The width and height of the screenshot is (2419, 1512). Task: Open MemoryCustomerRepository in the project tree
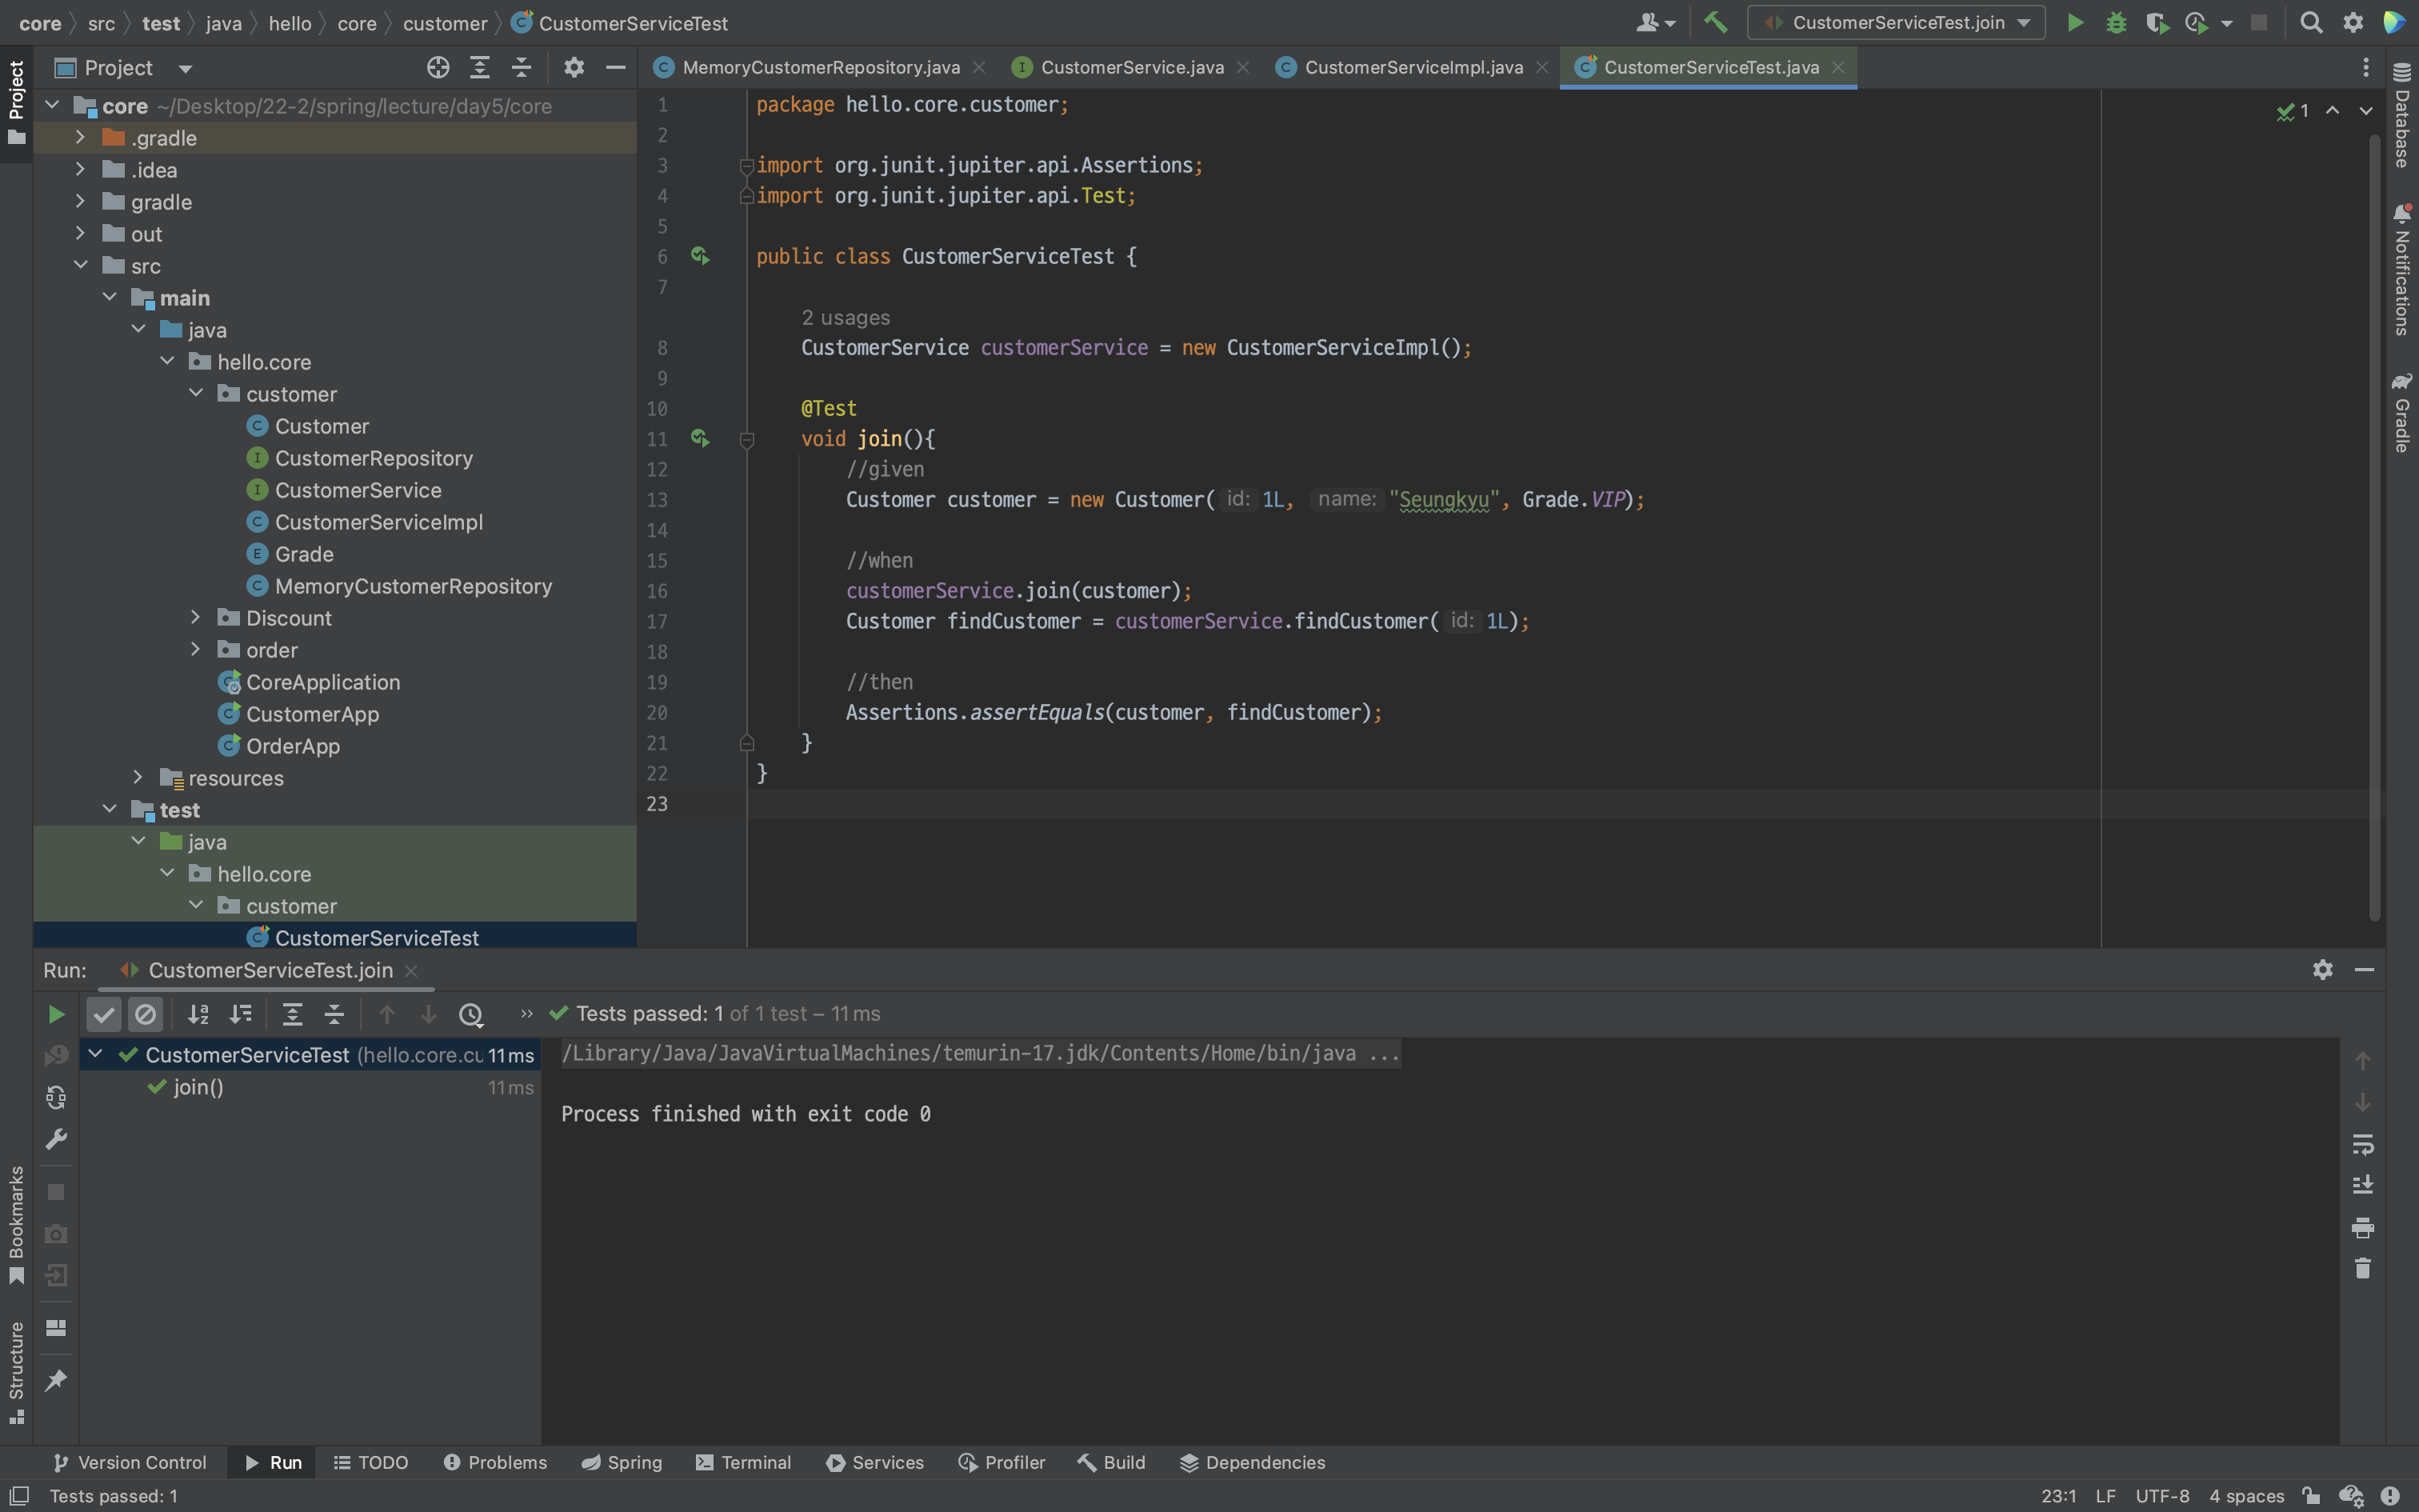(x=413, y=586)
